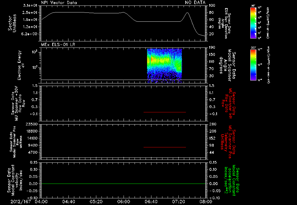Click the "110" scanner angle axis value
297x205 pixels.
click(212, 62)
